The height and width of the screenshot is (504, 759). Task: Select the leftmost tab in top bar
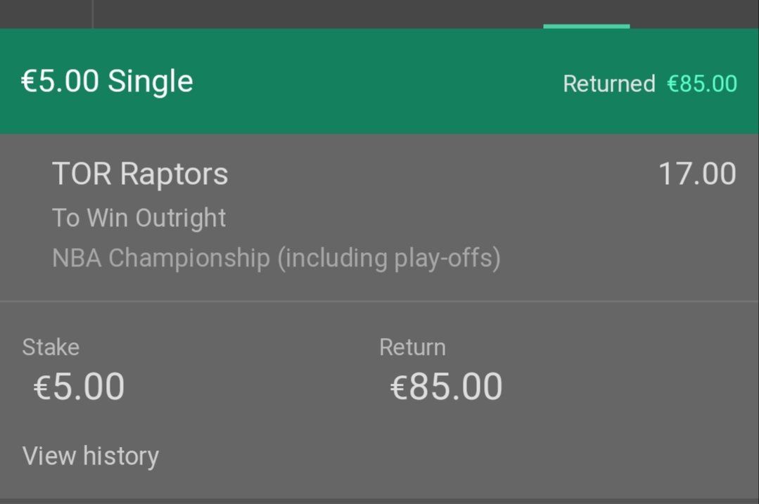(46, 14)
